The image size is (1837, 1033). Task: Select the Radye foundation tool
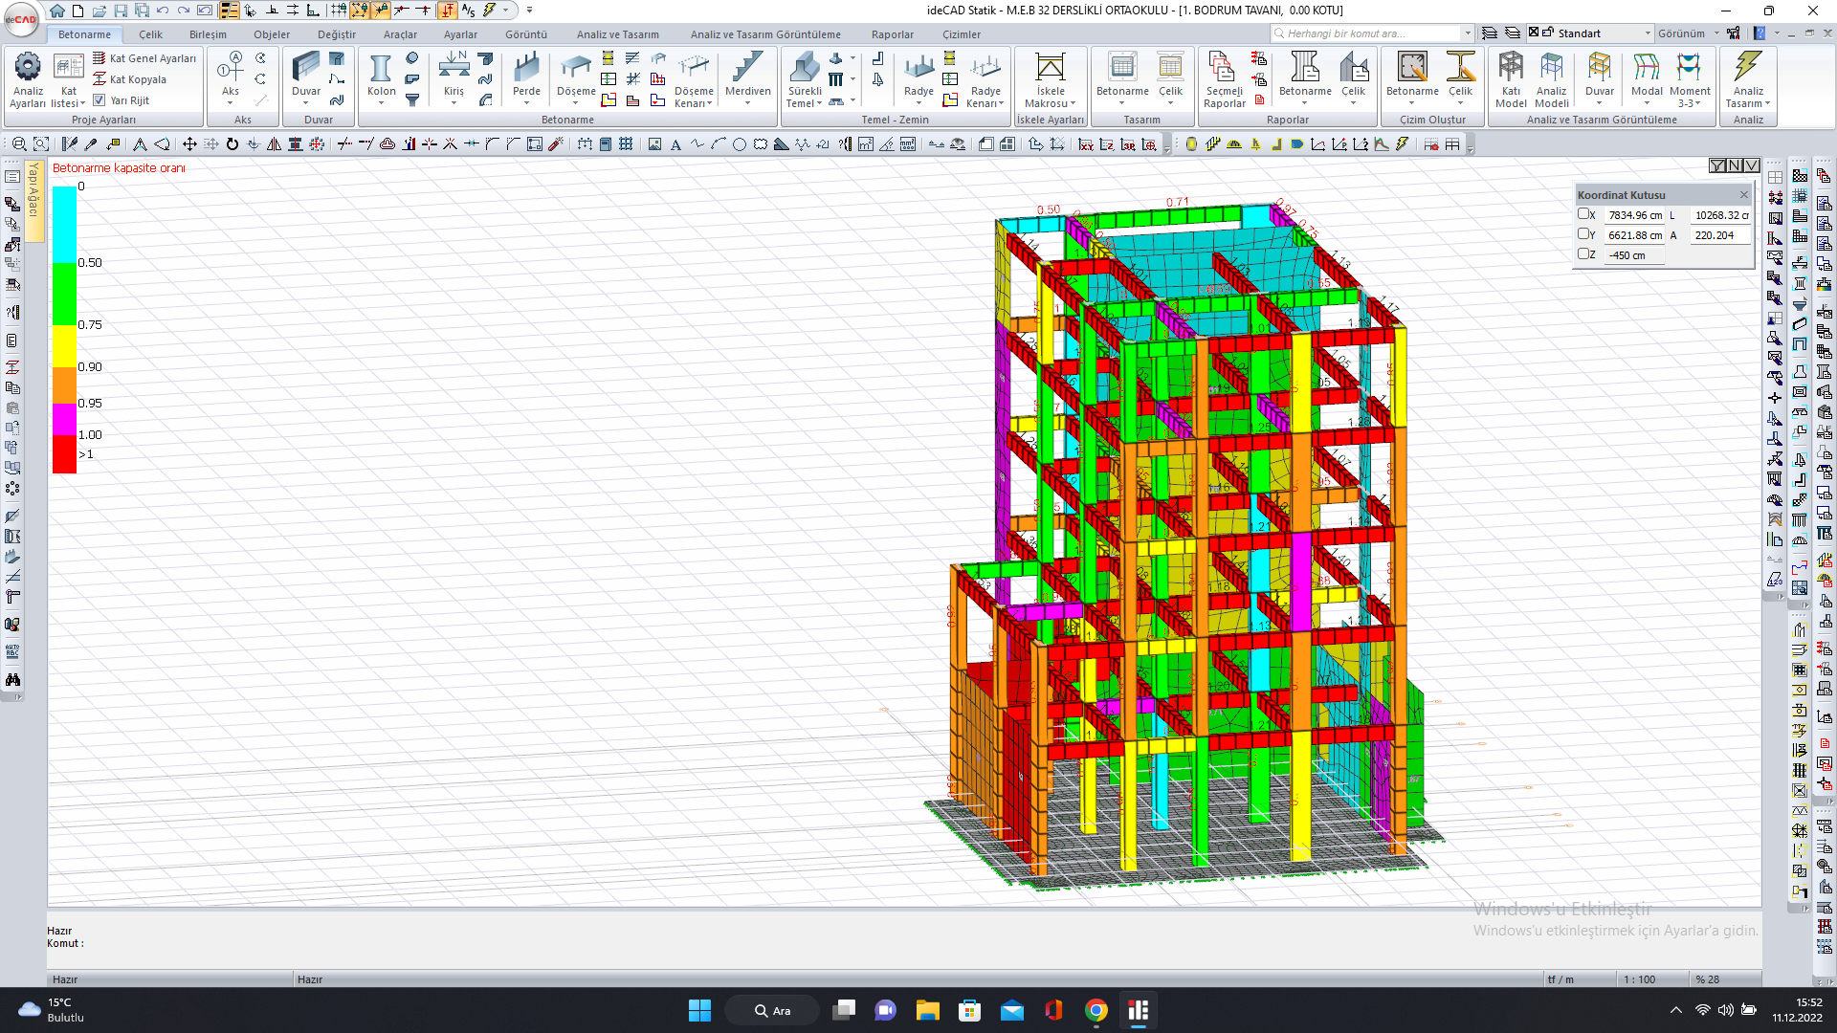coord(918,79)
